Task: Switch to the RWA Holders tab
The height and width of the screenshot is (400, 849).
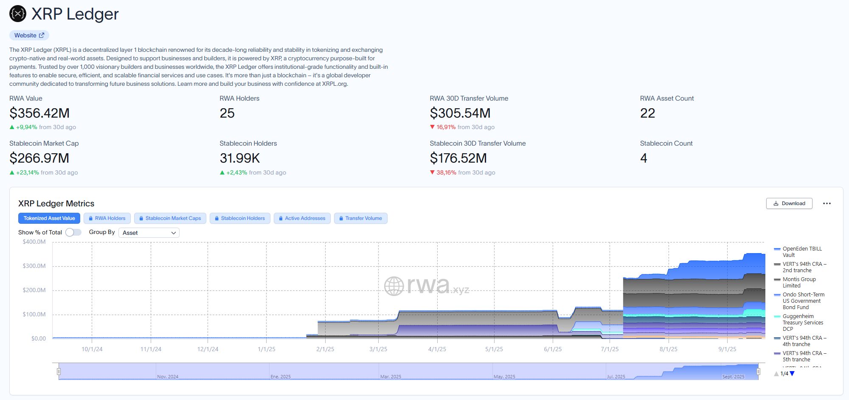Action: click(107, 218)
